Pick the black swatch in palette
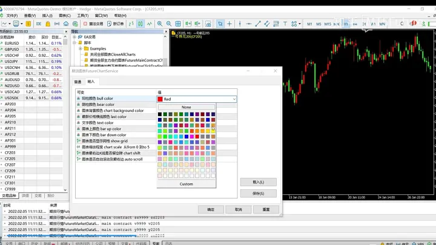The image size is (436, 245). pos(160,114)
